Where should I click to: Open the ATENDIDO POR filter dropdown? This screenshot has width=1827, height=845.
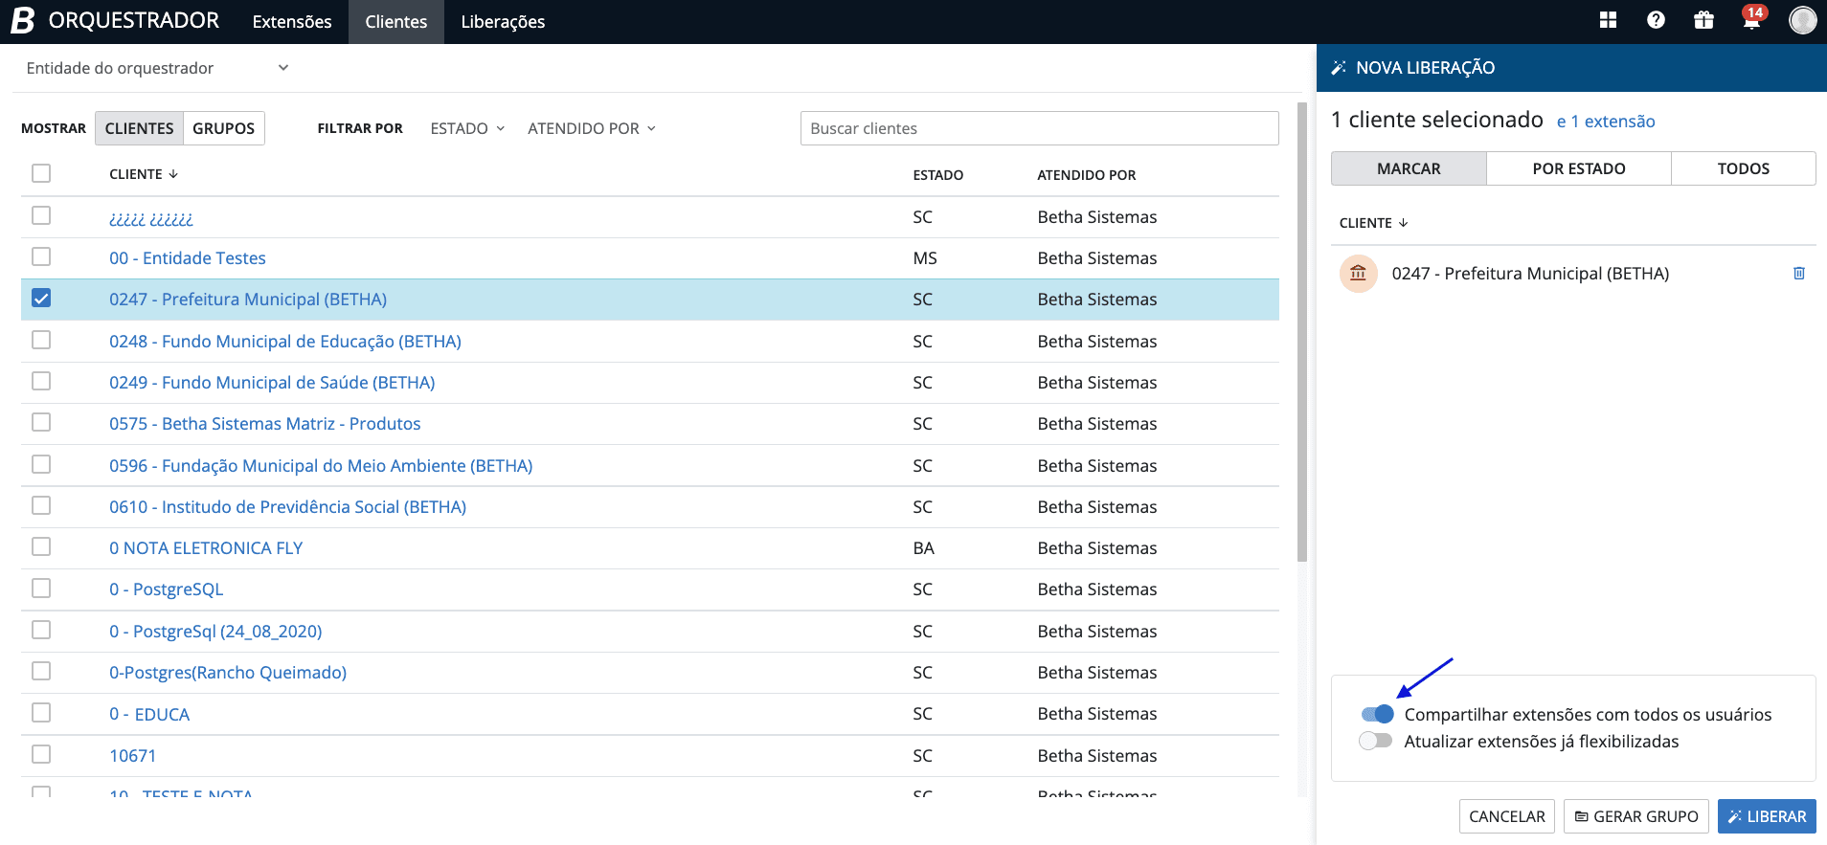pyautogui.click(x=591, y=128)
